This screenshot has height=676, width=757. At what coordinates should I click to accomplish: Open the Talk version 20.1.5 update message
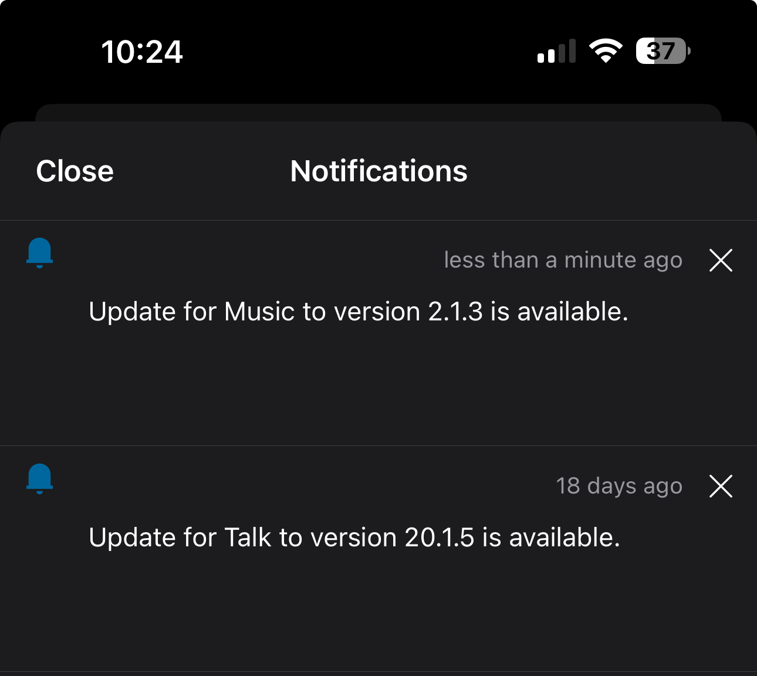pos(354,538)
